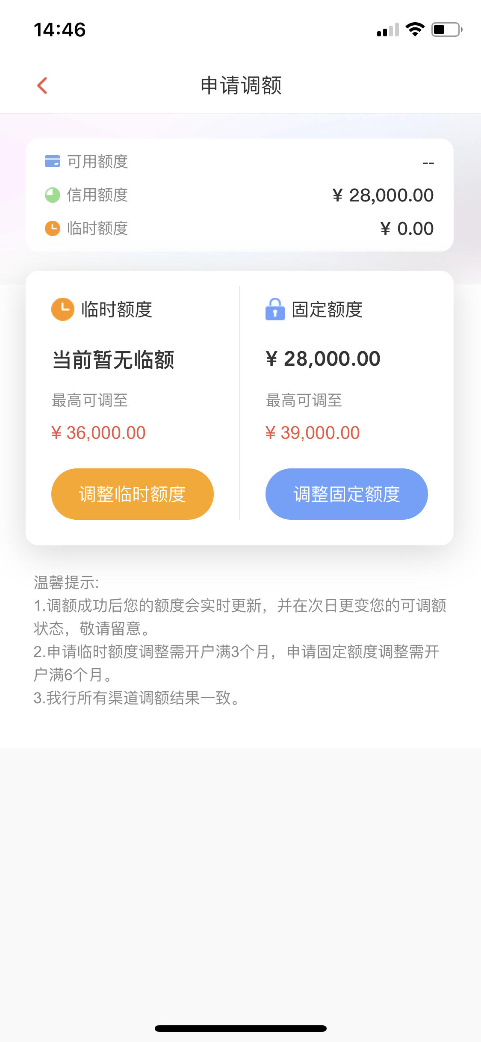
Task: Click the blue card icon beside 可用额度
Action: pyautogui.click(x=53, y=161)
